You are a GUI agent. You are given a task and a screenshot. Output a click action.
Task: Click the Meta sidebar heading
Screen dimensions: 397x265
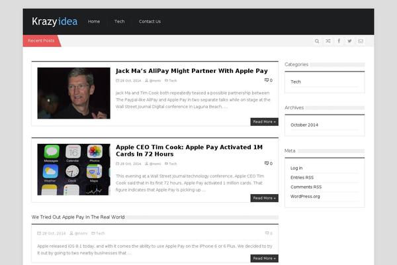pyautogui.click(x=290, y=150)
